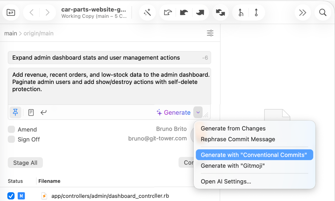The image size is (335, 201).
Task: Open commit message templates icon
Action: pyautogui.click(x=31, y=112)
